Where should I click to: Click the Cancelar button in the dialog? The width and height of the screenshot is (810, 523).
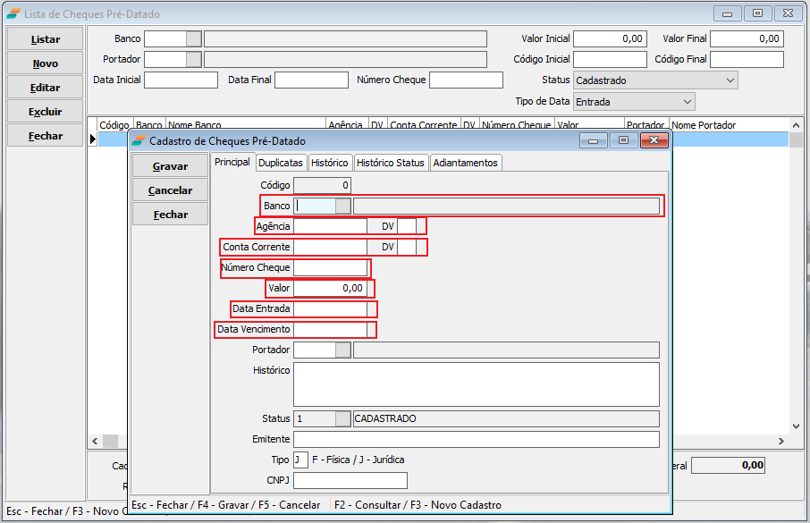pos(170,190)
